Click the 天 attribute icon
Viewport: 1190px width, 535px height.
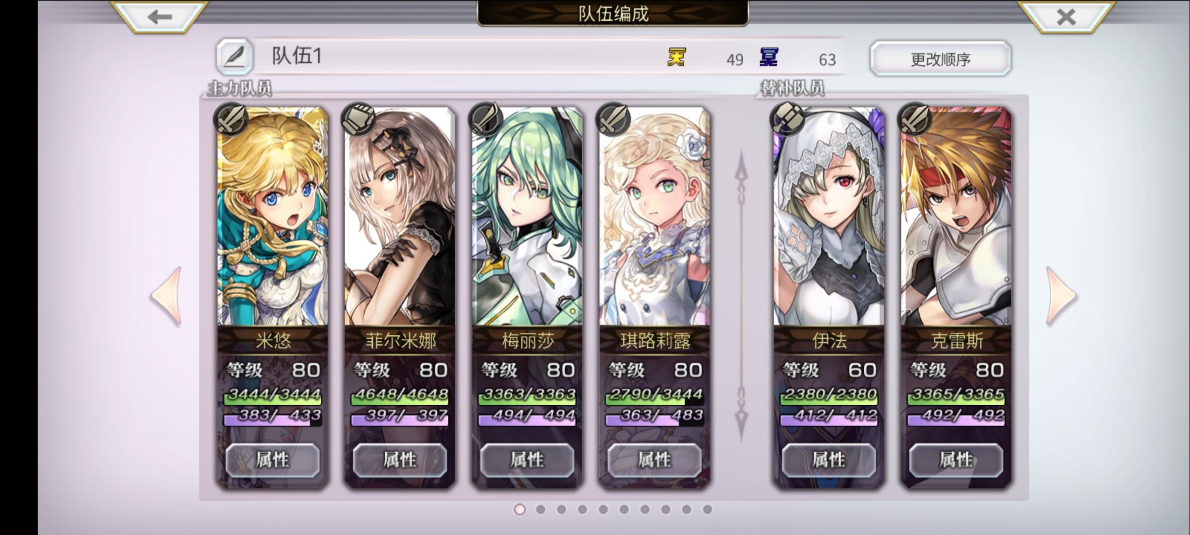676,57
